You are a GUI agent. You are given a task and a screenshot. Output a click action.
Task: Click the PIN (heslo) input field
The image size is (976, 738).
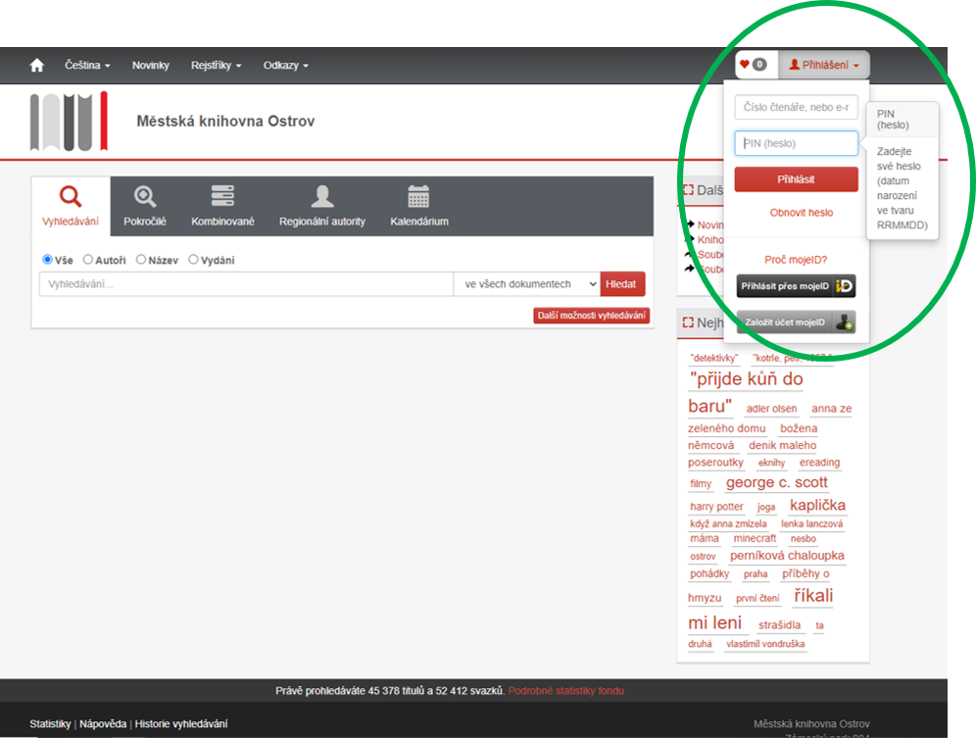pyautogui.click(x=796, y=143)
